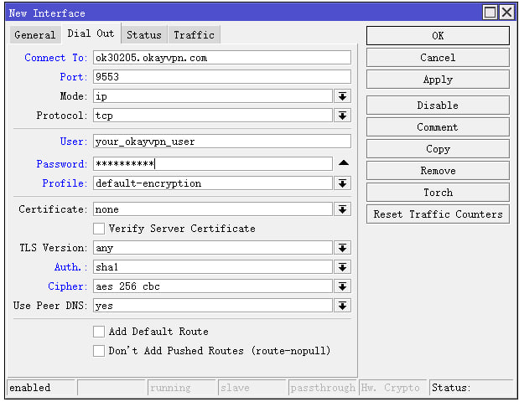Switch to the General tab
This screenshot has height=402, width=519.
(x=34, y=34)
